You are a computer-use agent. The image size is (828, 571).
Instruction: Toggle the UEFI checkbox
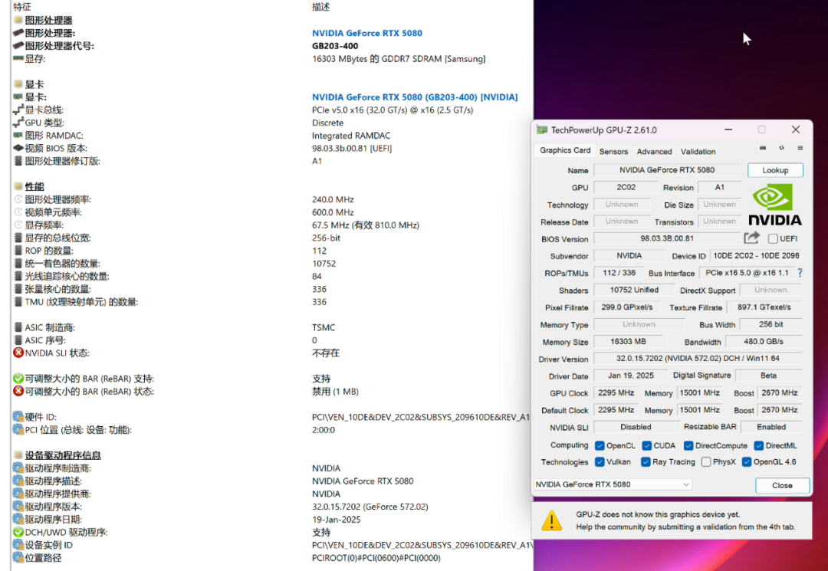pyautogui.click(x=773, y=238)
